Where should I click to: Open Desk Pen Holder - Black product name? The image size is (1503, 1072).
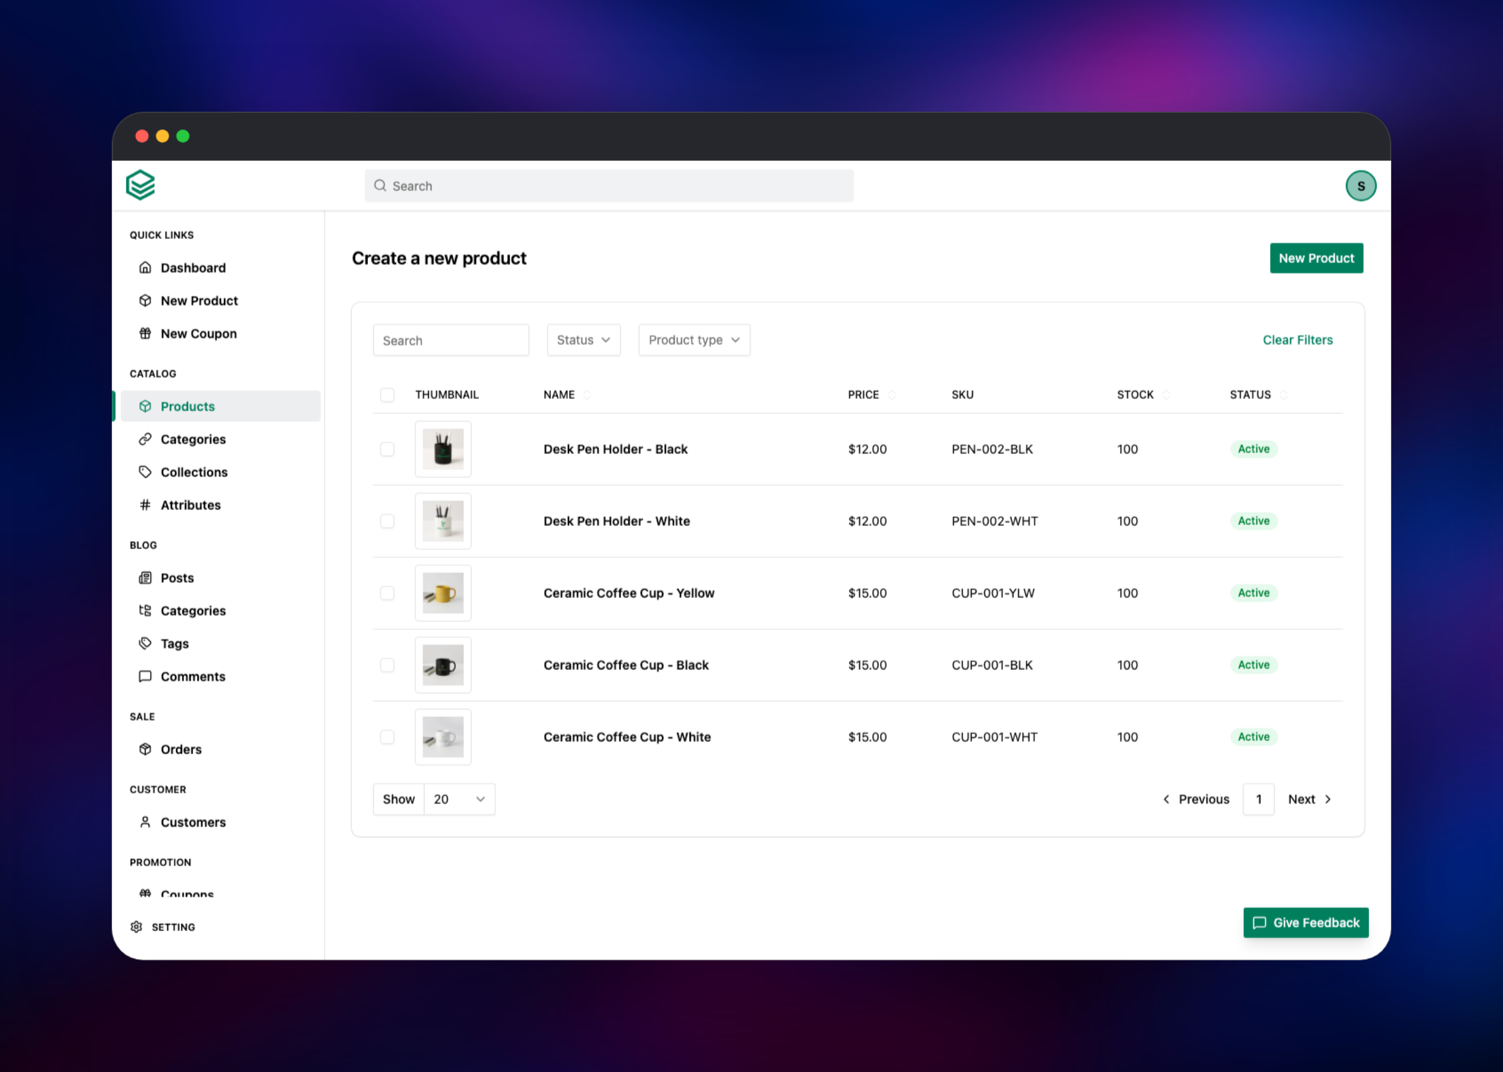pyautogui.click(x=615, y=449)
